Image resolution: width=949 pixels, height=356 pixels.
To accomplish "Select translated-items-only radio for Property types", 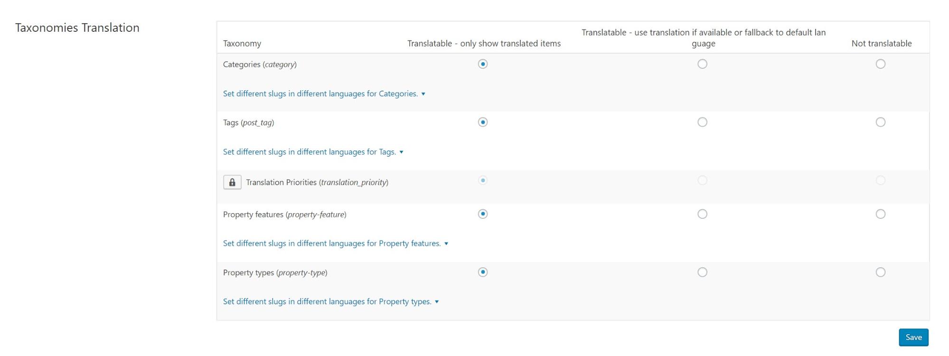I will 482,272.
